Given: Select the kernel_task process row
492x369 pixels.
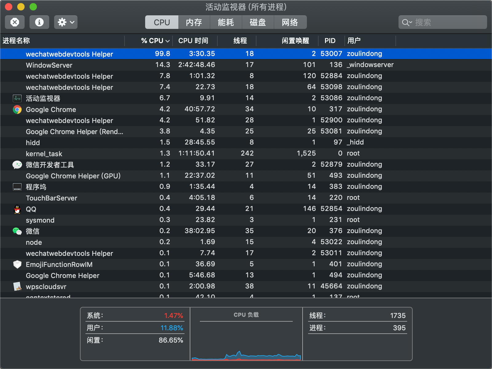Looking at the screenshot, I should coord(246,153).
